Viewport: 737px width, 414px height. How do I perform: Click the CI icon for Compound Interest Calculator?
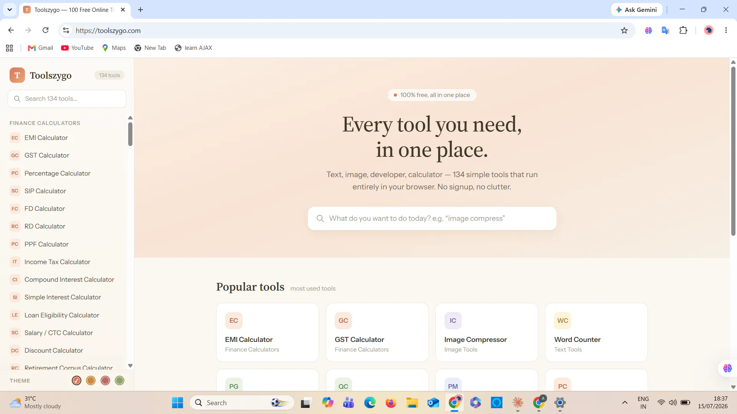click(15, 279)
